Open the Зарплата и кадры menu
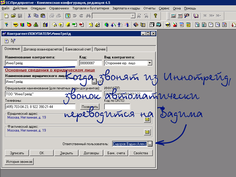 (126, 8)
